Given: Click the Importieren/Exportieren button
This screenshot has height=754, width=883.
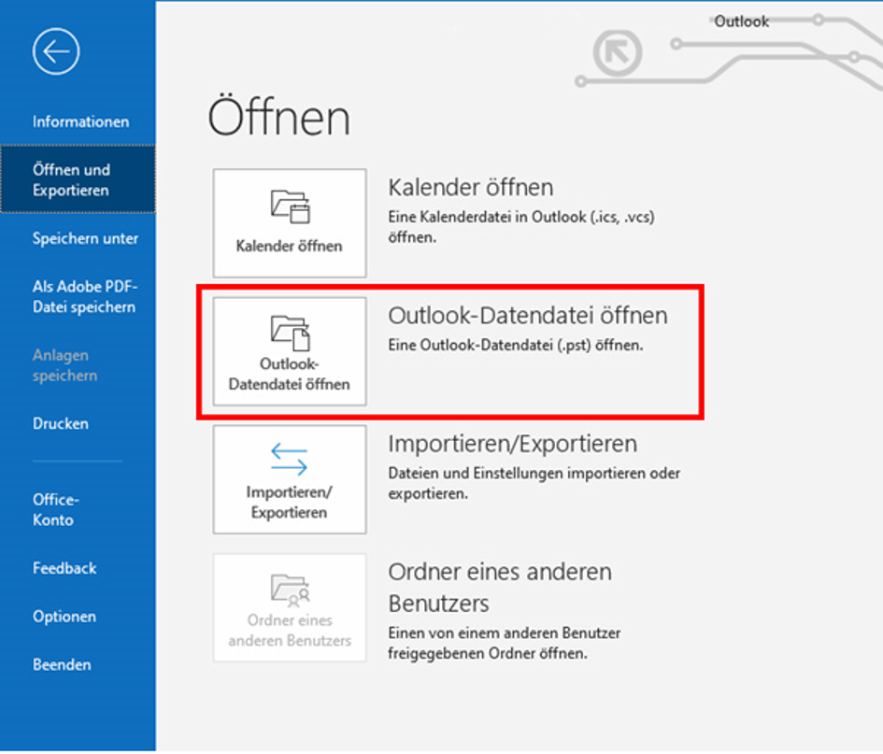Looking at the screenshot, I should click(x=290, y=479).
